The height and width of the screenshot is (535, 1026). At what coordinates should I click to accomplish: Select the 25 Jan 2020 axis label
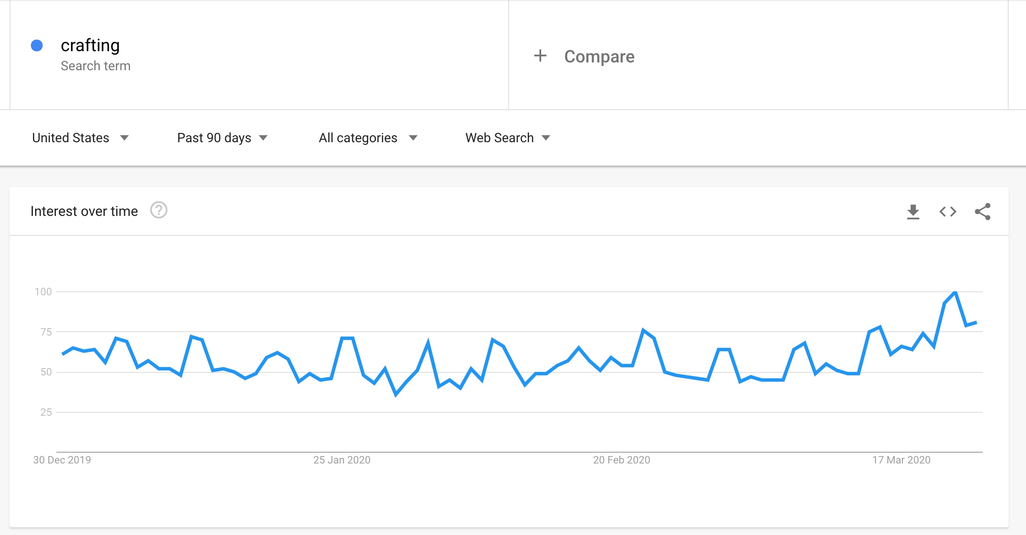(342, 460)
